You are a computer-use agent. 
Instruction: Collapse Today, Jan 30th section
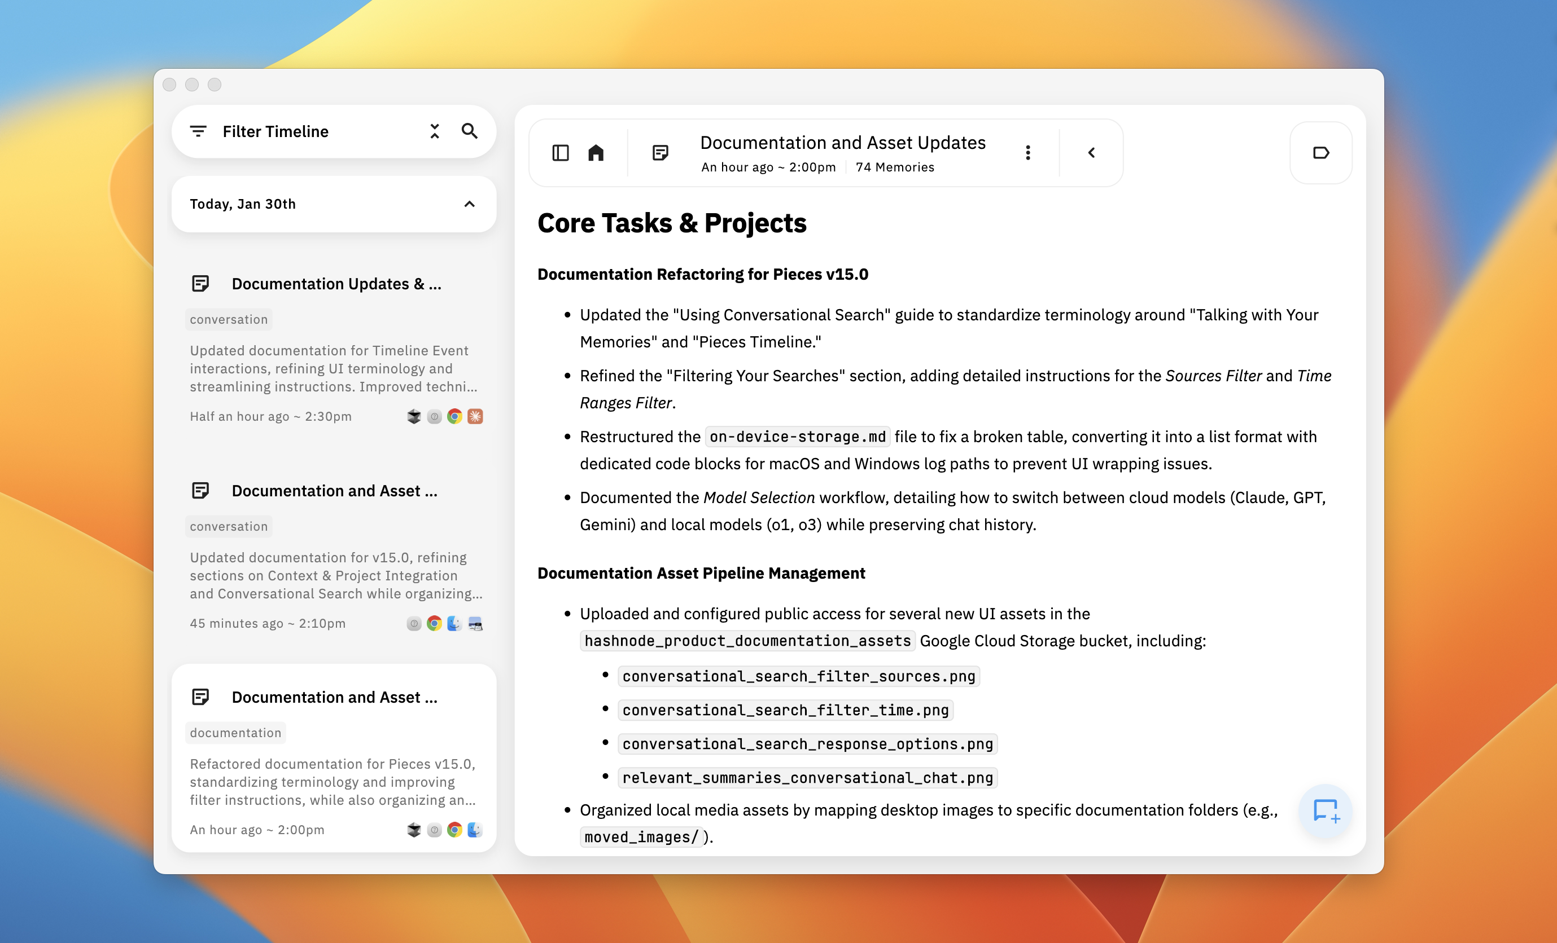469,204
